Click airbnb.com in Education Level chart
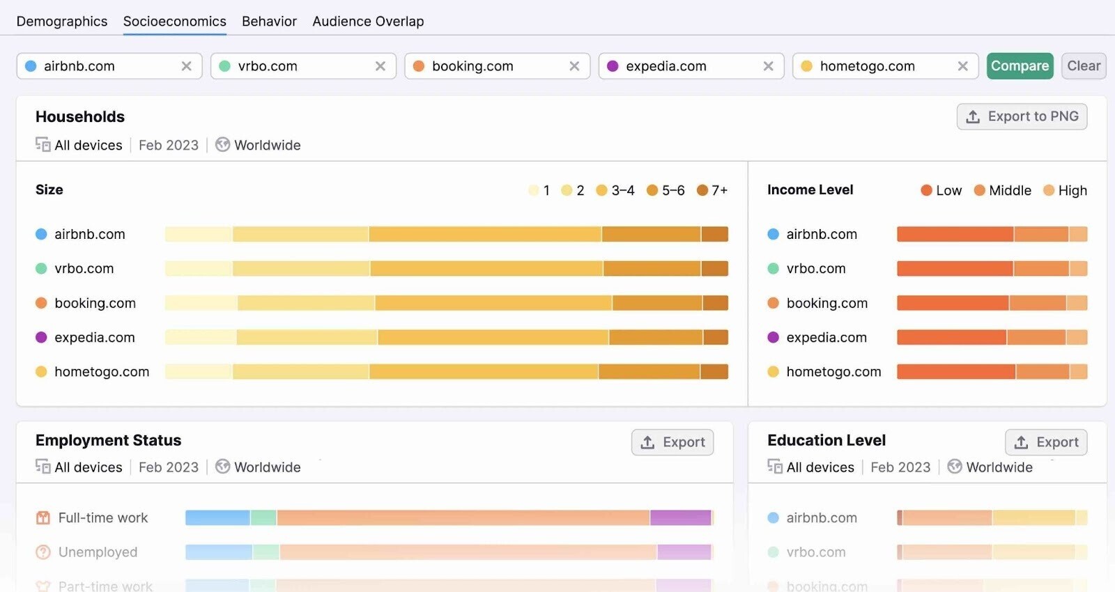 pyautogui.click(x=822, y=517)
